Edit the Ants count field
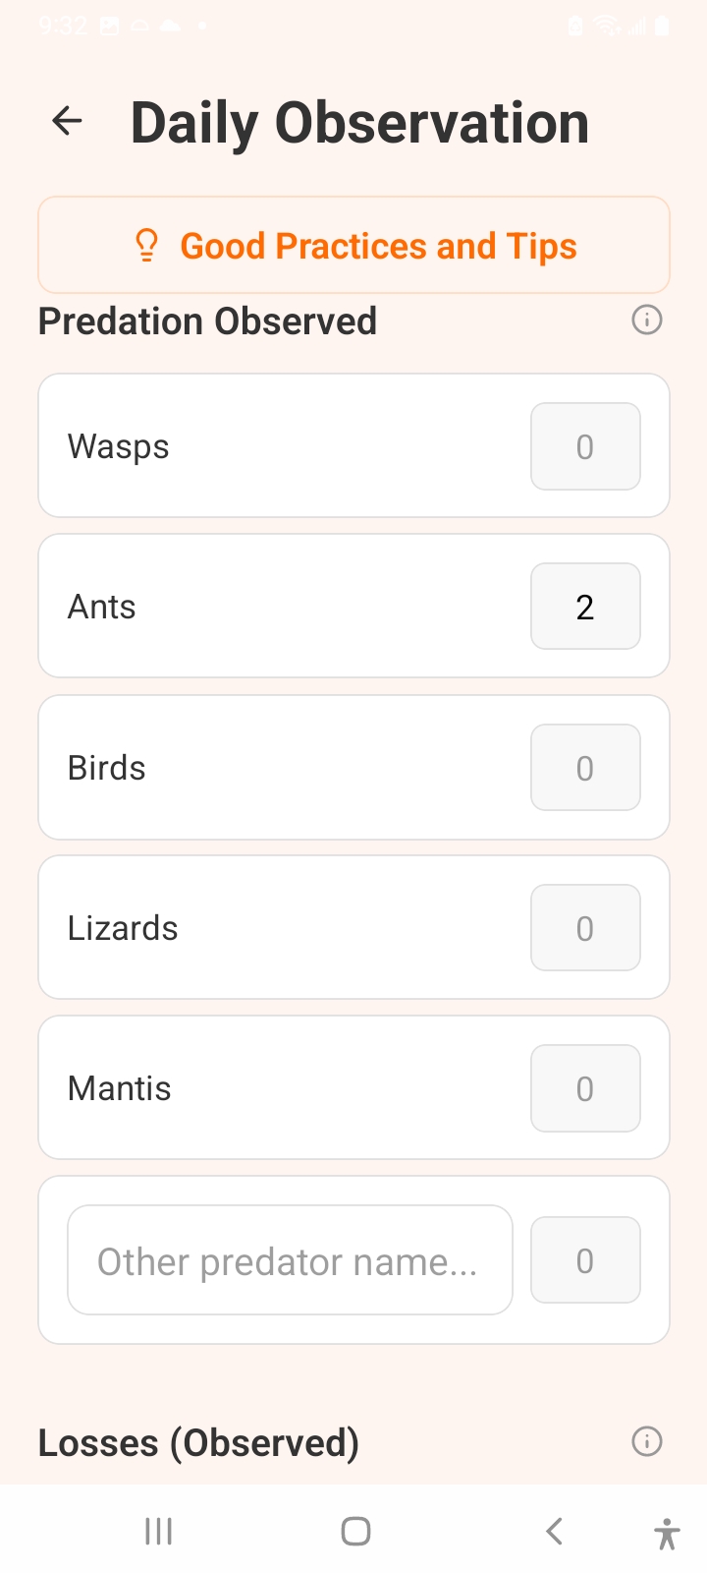The height and width of the screenshot is (1573, 707). point(585,607)
